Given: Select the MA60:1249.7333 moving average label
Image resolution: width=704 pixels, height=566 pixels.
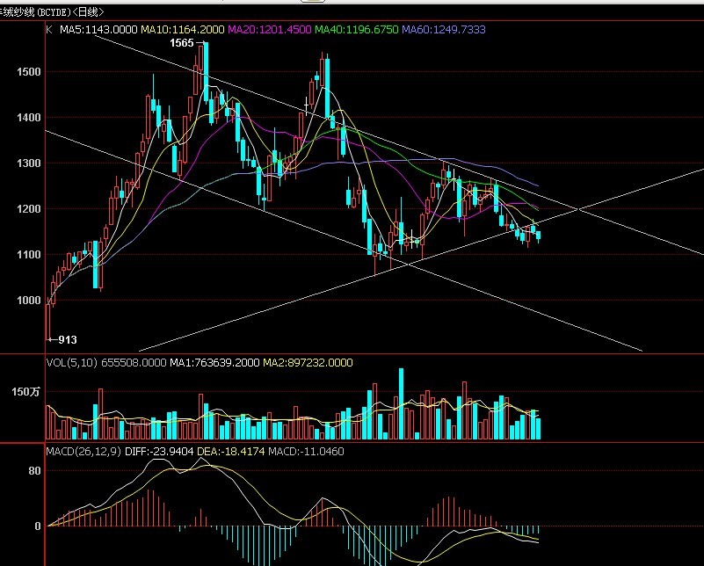Looking at the screenshot, I should [x=444, y=30].
